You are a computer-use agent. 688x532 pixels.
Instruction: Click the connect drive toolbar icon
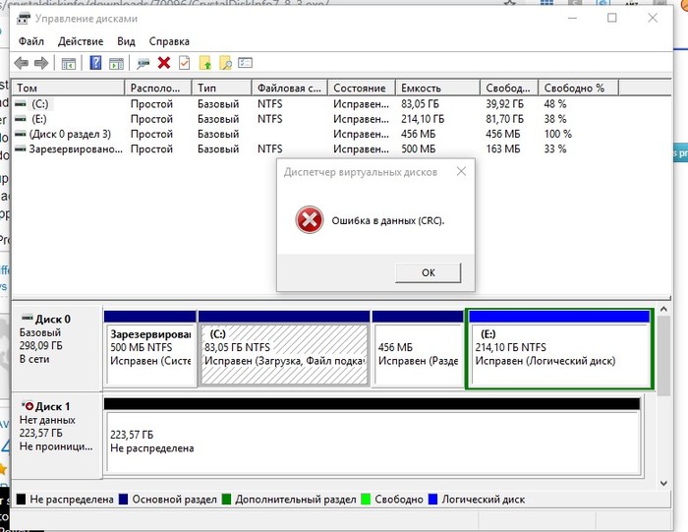tap(143, 63)
